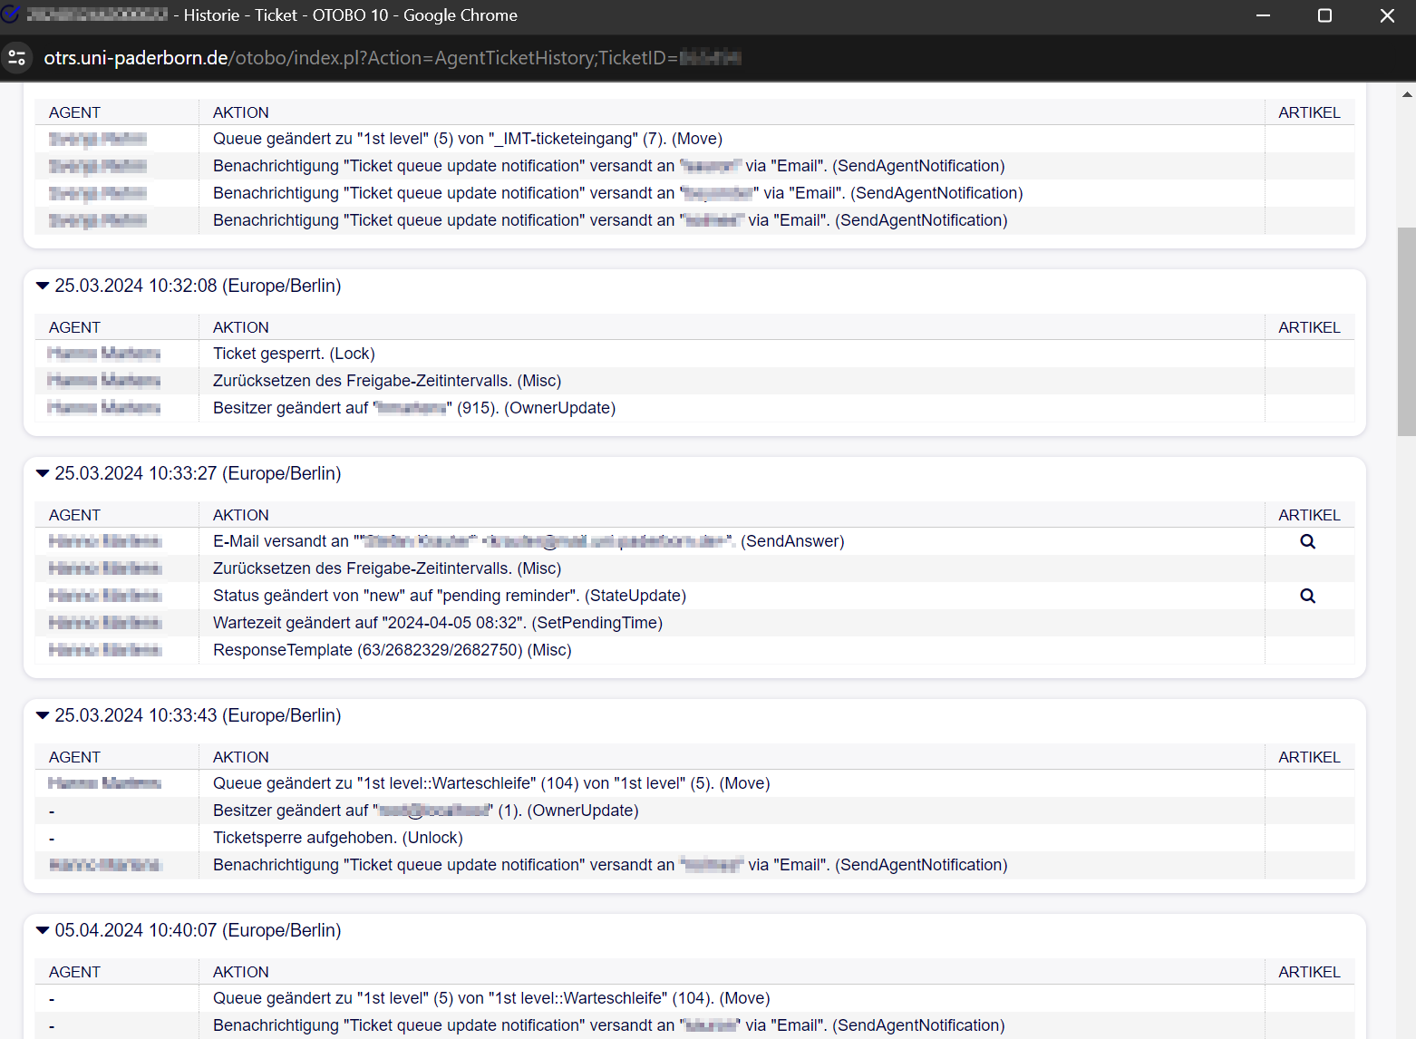Select 'Status geändert von new auf pending reminder' text

point(450,596)
